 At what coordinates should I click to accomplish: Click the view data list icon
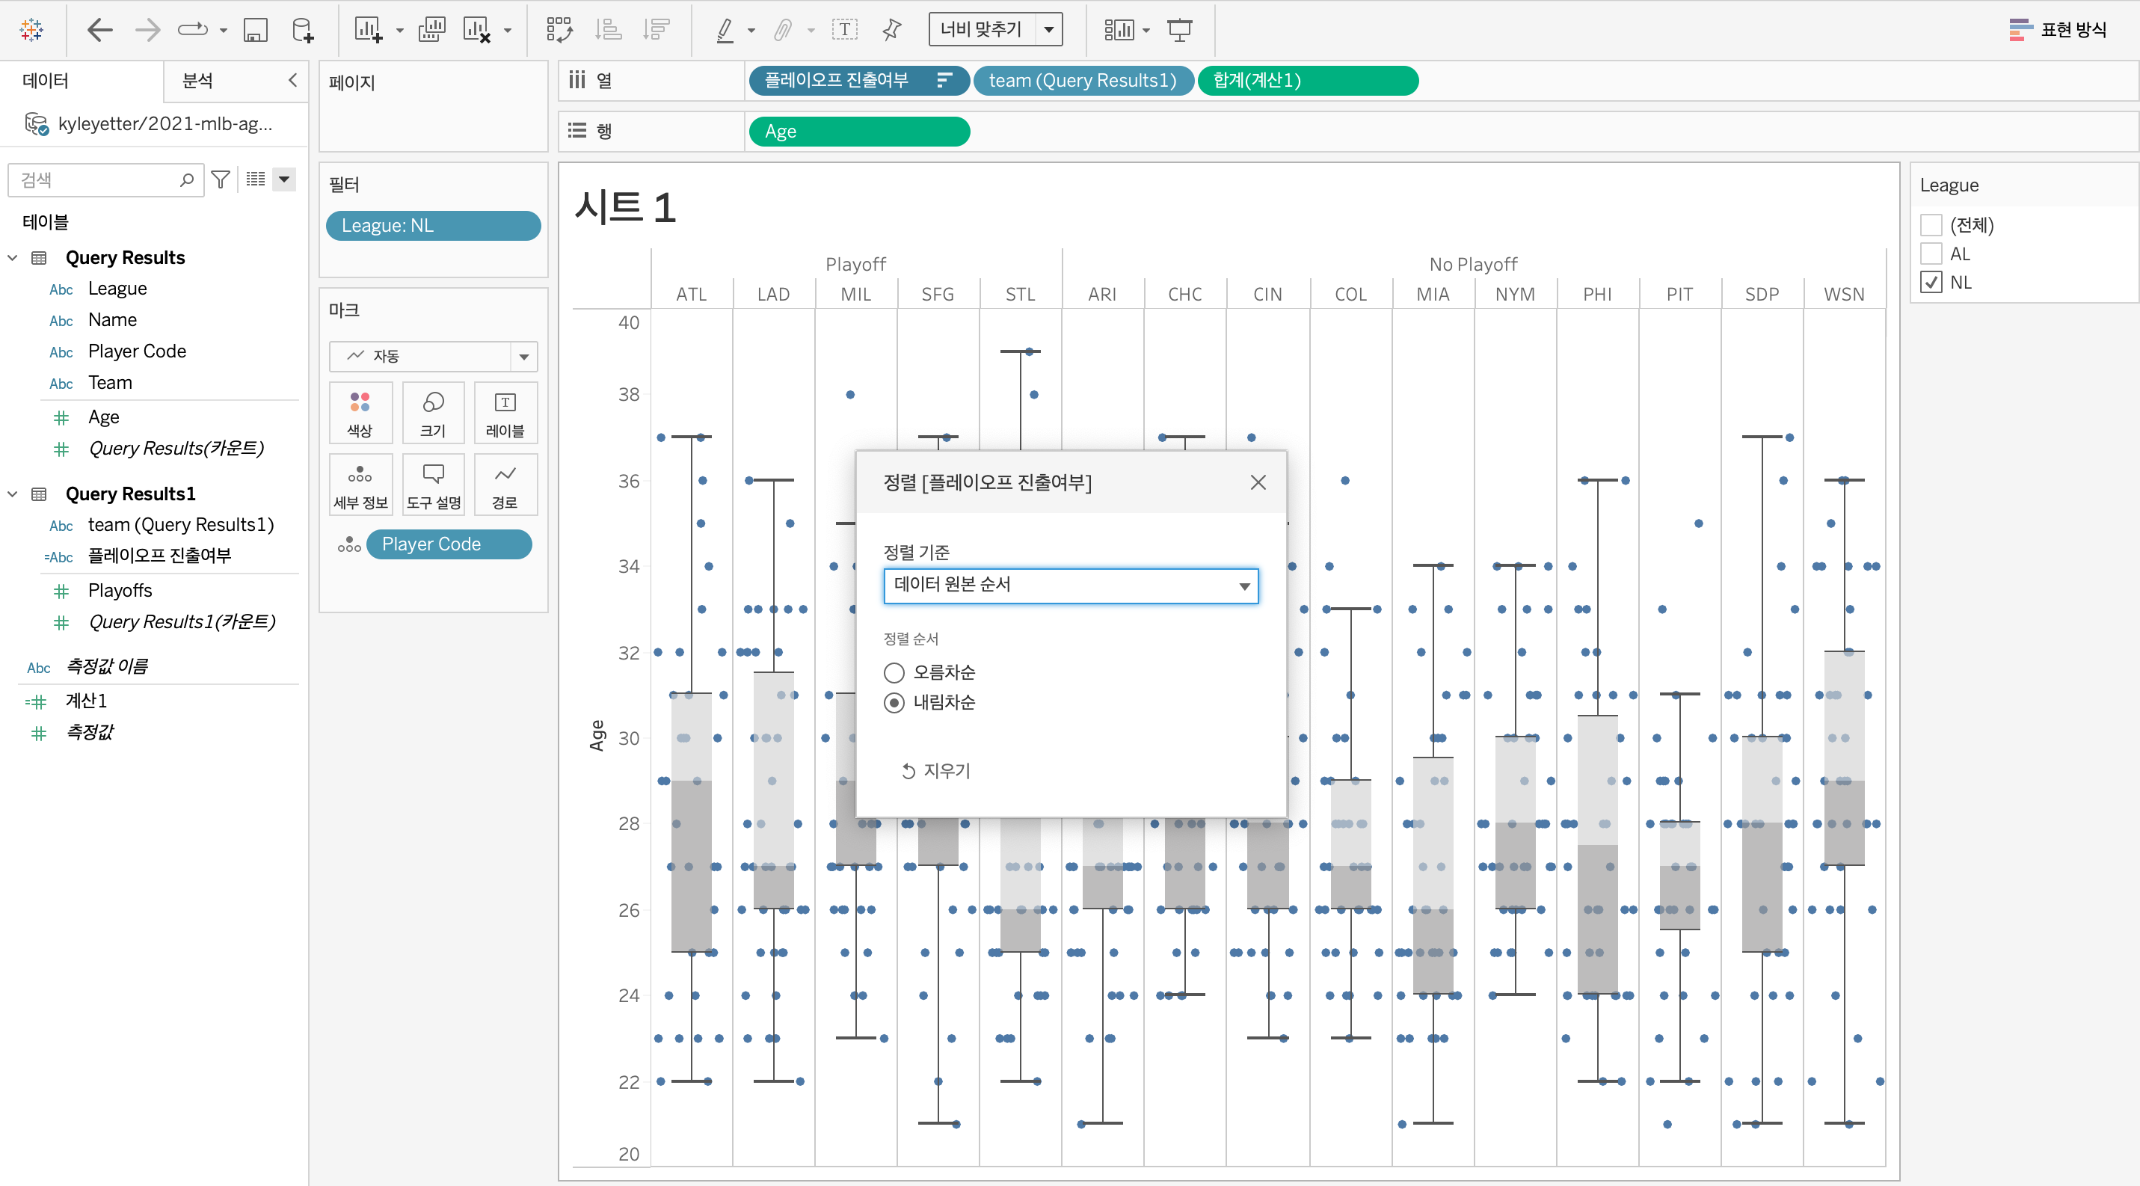pos(256,179)
